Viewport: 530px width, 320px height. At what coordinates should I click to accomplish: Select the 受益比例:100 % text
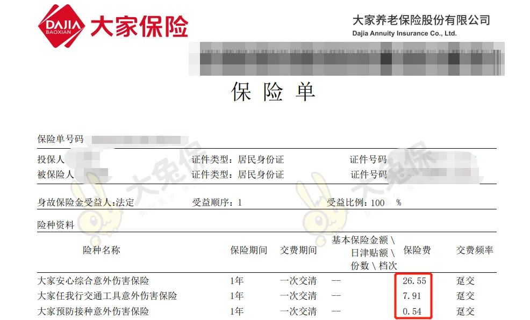tap(364, 202)
